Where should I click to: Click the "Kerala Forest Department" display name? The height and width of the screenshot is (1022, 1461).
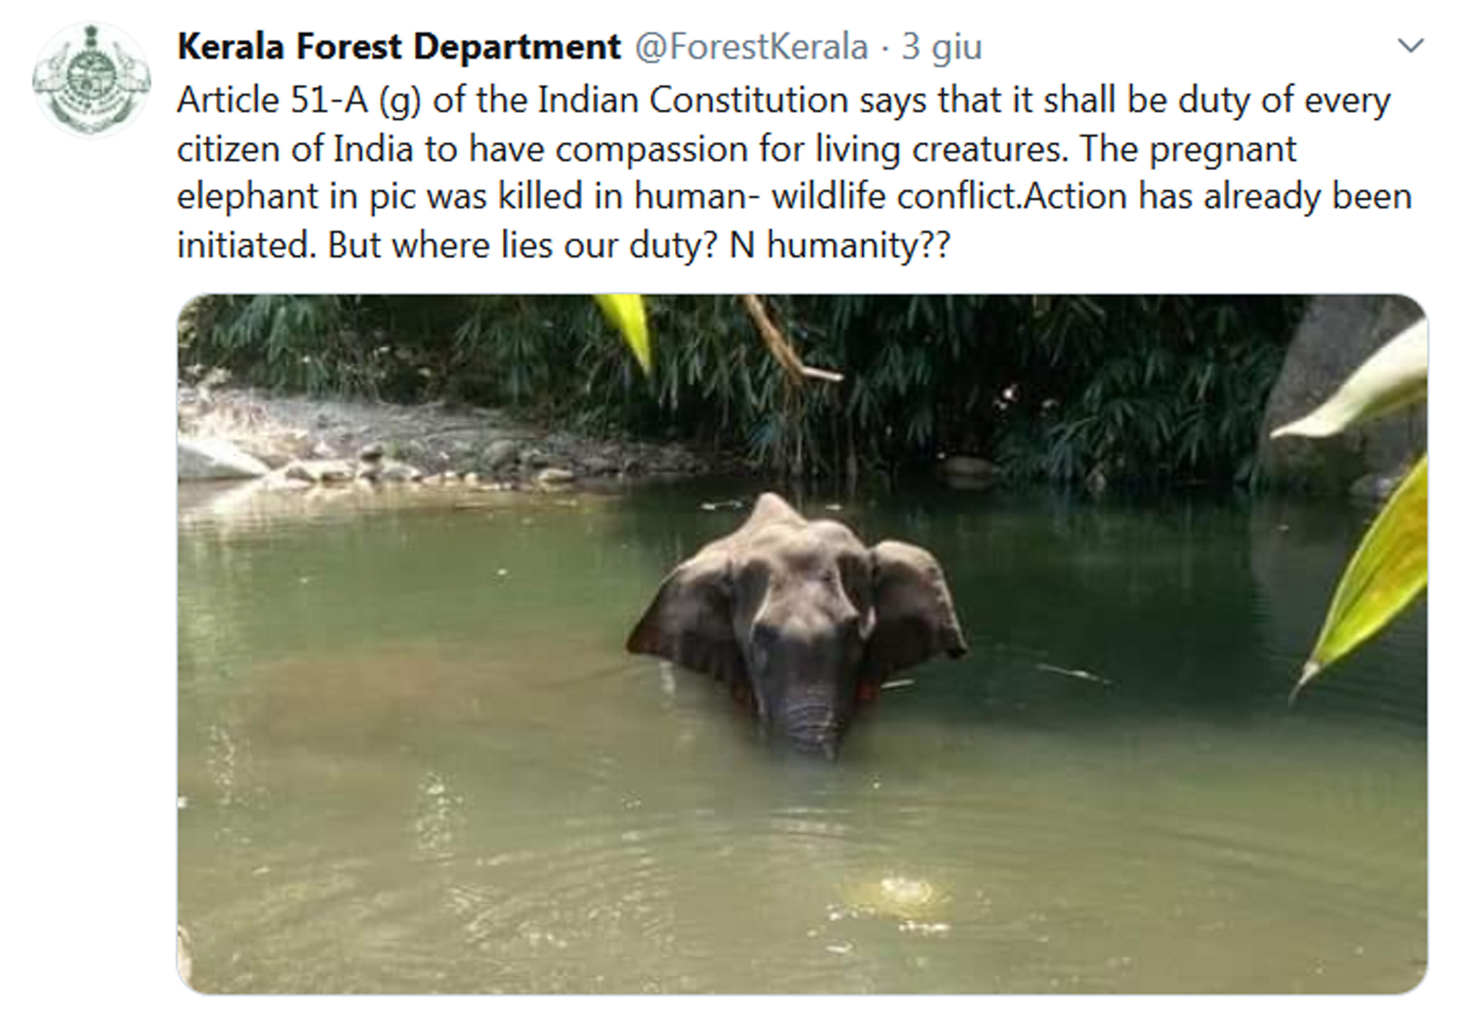(x=399, y=47)
